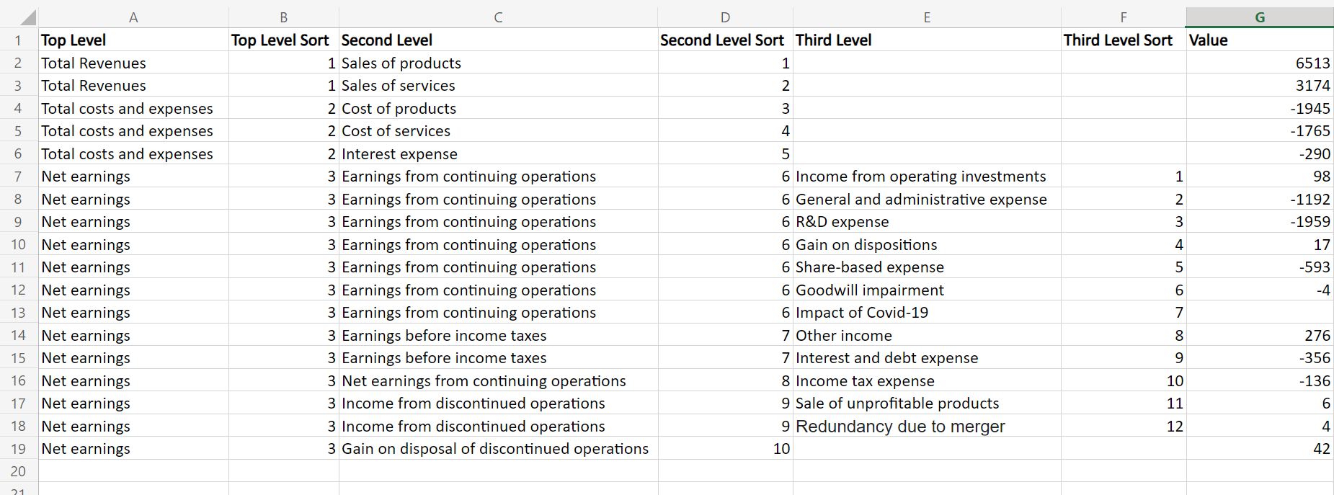
Task: Select the column C header
Action: point(498,17)
